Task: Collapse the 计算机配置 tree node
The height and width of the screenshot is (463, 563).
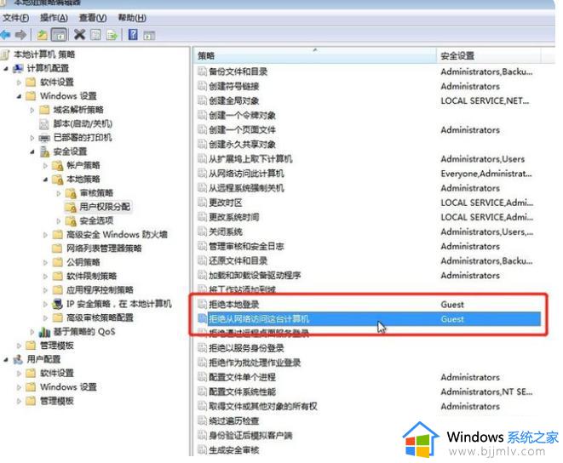Action: click(6, 68)
